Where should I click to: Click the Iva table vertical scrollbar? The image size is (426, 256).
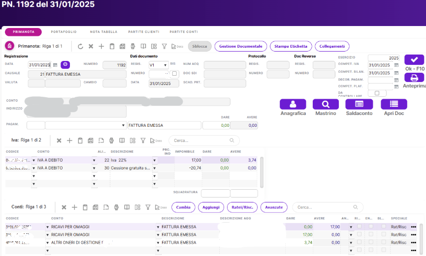pyautogui.click(x=262, y=172)
